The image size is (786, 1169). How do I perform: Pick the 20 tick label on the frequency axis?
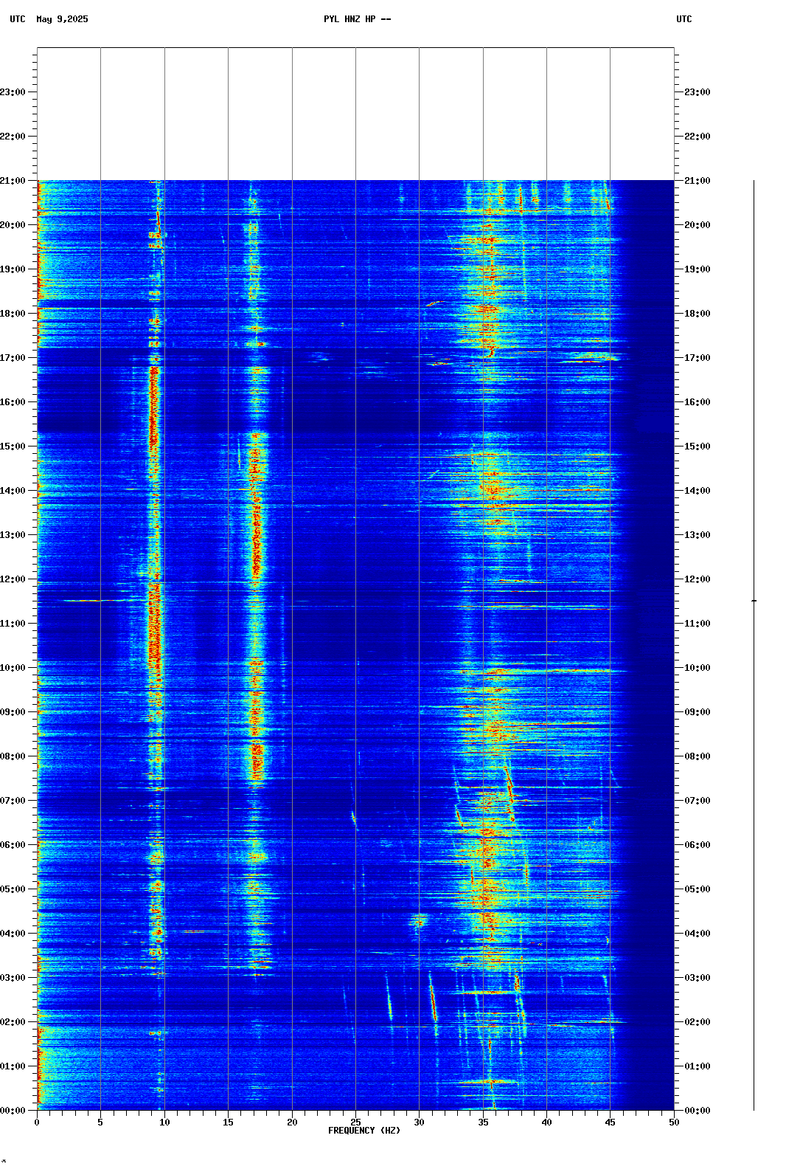(x=292, y=1123)
